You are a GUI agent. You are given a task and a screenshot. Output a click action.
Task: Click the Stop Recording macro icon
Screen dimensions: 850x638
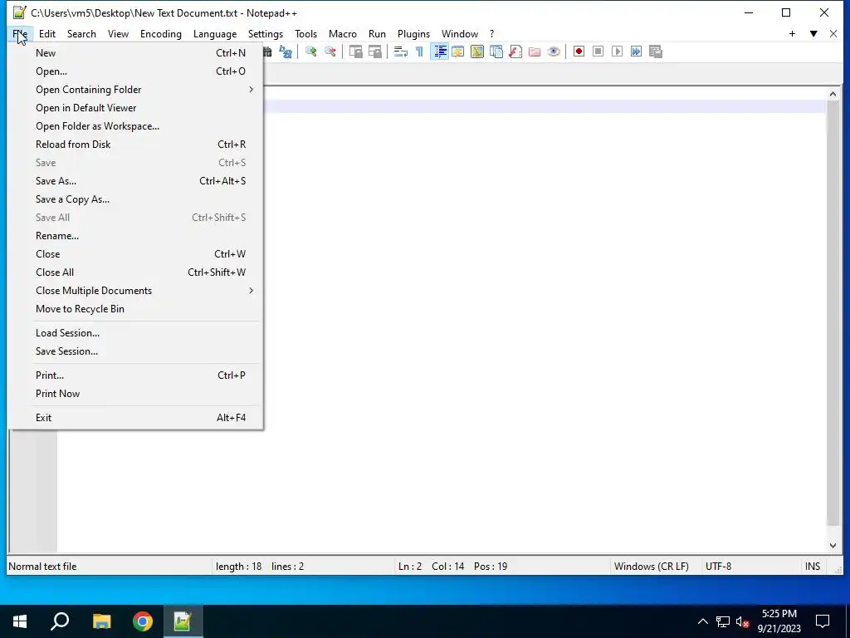tap(598, 52)
